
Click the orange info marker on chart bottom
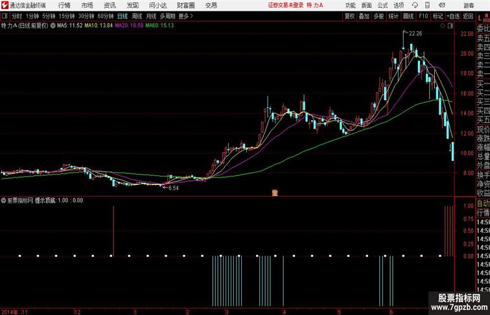tap(275, 193)
